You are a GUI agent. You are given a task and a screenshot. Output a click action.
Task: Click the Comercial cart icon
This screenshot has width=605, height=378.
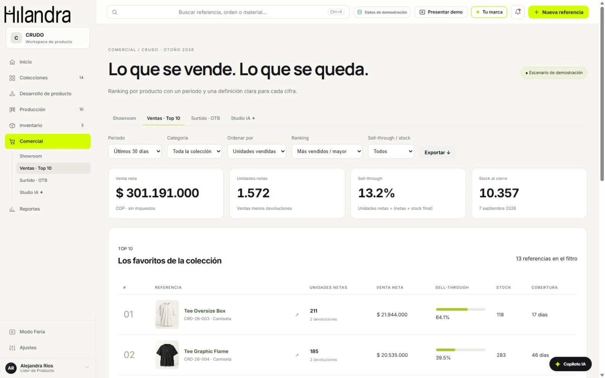tap(12, 142)
